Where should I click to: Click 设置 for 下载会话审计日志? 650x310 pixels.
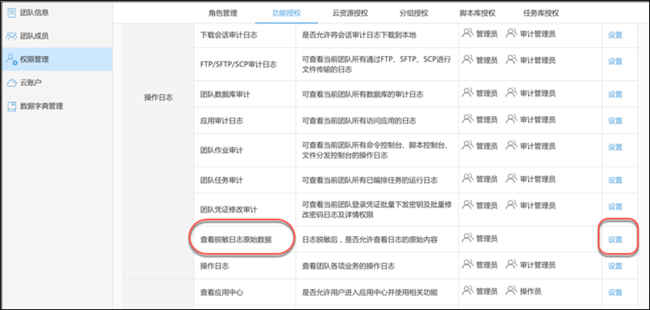615,35
